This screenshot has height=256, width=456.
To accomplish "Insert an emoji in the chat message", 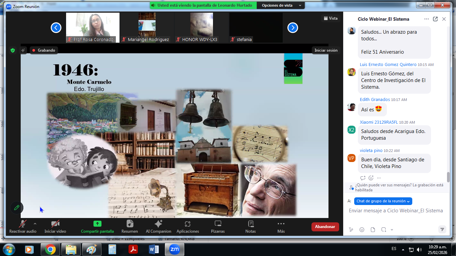I will (x=362, y=229).
